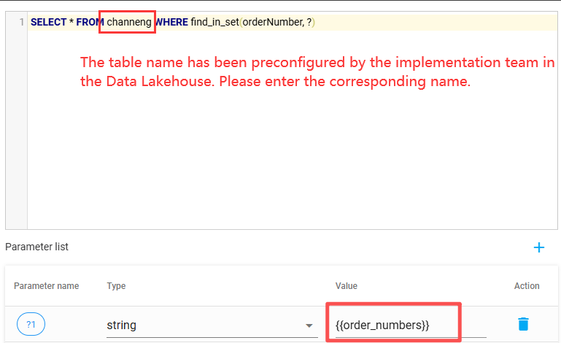Click the Parameter list heading
This screenshot has height=343, width=561.
pos(36,247)
